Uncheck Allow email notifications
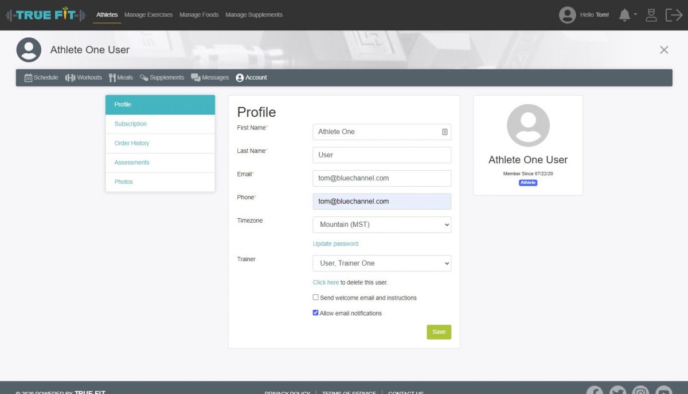688x394 pixels. 316,313
